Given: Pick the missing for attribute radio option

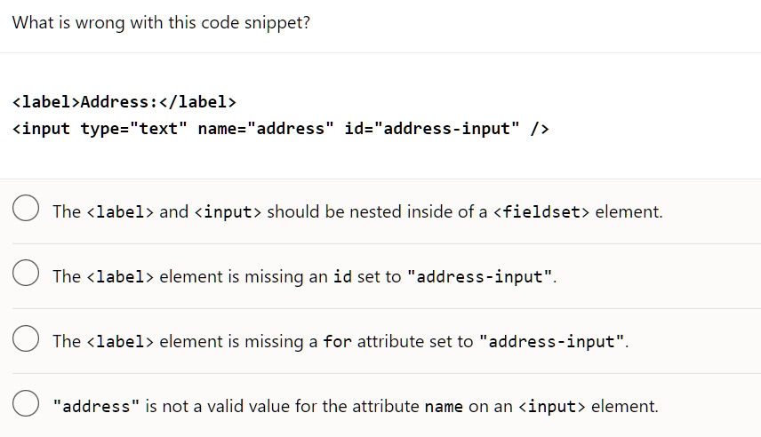Looking at the screenshot, I should pyautogui.click(x=26, y=338).
